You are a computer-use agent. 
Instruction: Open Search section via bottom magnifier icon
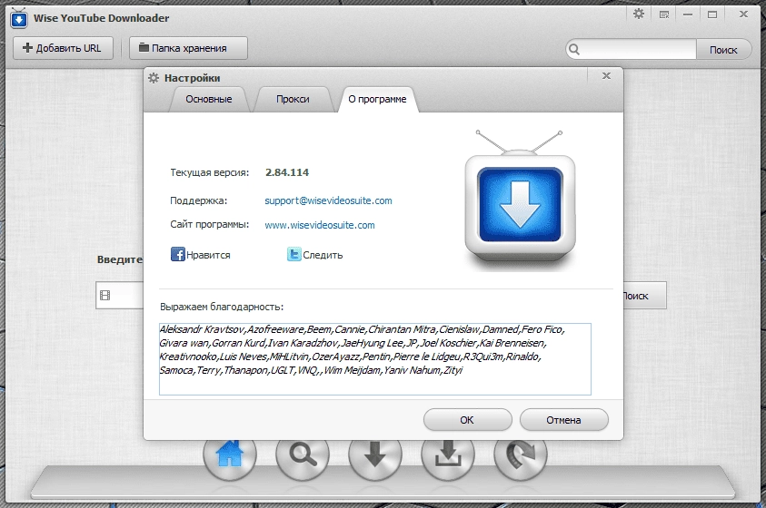tap(303, 454)
